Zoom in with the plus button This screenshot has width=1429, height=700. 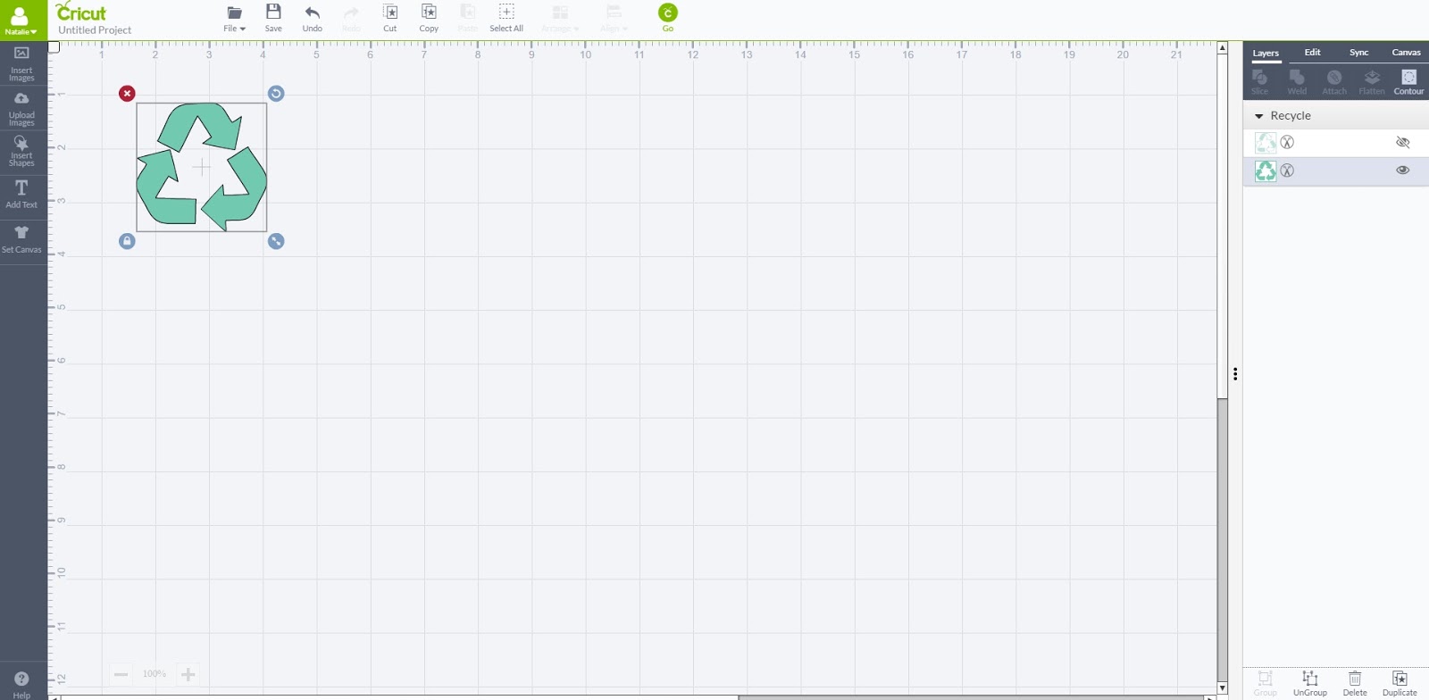188,674
